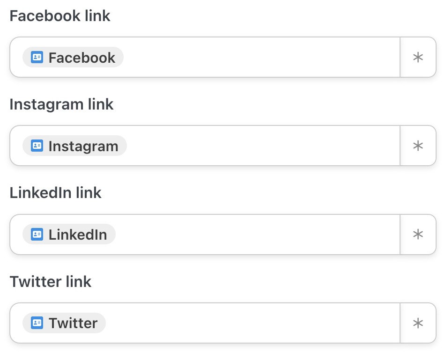
Task: Focus the Twitter link input field
Action: [x=258, y=323]
